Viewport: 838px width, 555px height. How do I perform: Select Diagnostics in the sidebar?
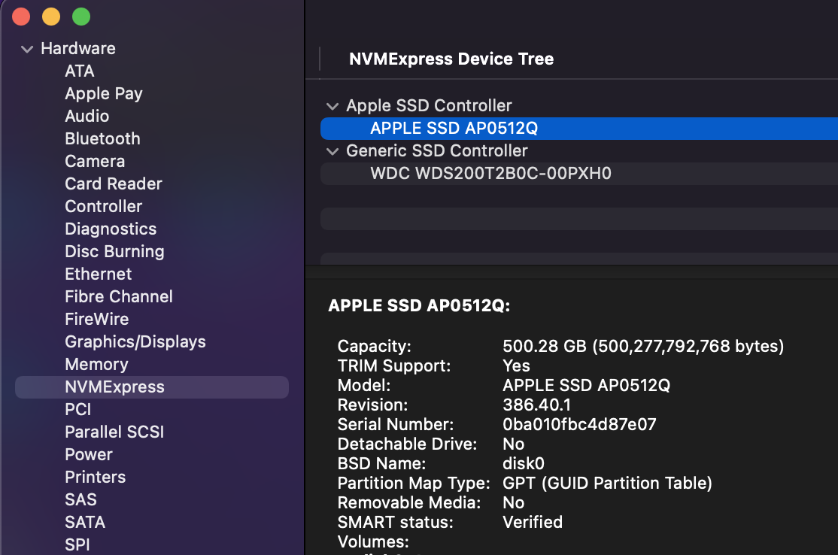(111, 229)
